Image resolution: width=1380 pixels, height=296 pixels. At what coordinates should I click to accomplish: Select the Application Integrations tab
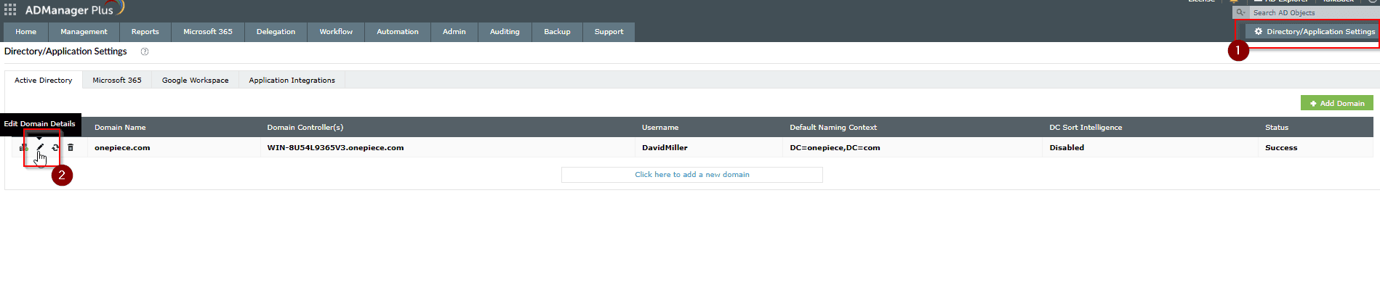[x=292, y=81]
